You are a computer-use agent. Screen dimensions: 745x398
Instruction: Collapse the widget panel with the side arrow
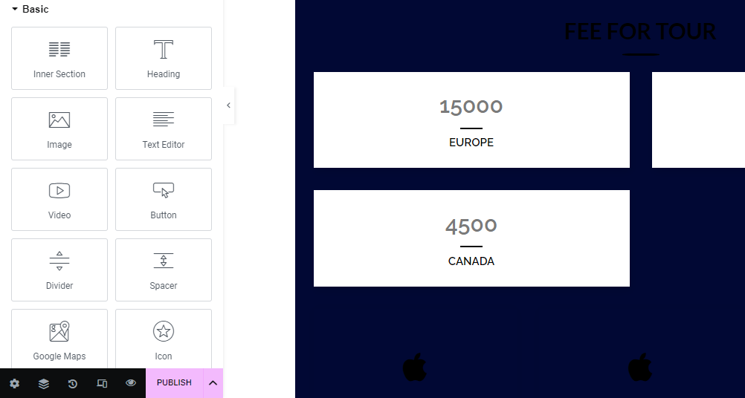228,105
